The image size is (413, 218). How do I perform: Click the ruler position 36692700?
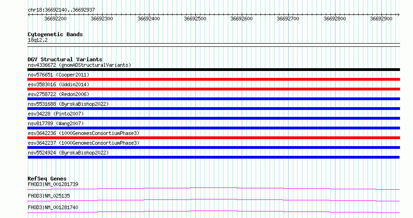[288, 19]
